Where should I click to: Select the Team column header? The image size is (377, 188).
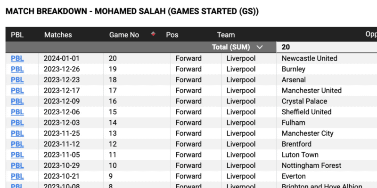(226, 35)
